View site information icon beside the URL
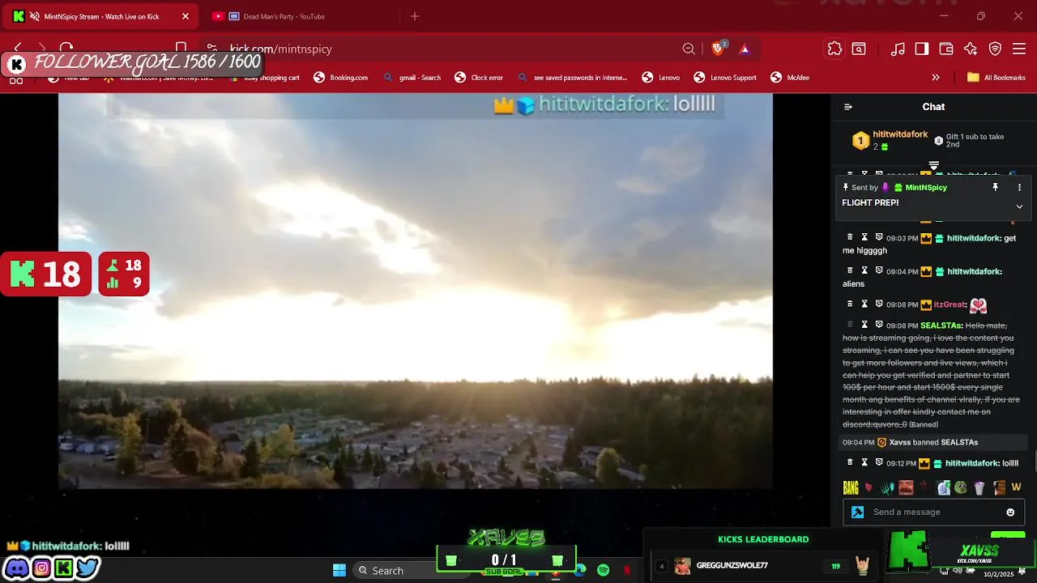The width and height of the screenshot is (1037, 583). coord(211,49)
